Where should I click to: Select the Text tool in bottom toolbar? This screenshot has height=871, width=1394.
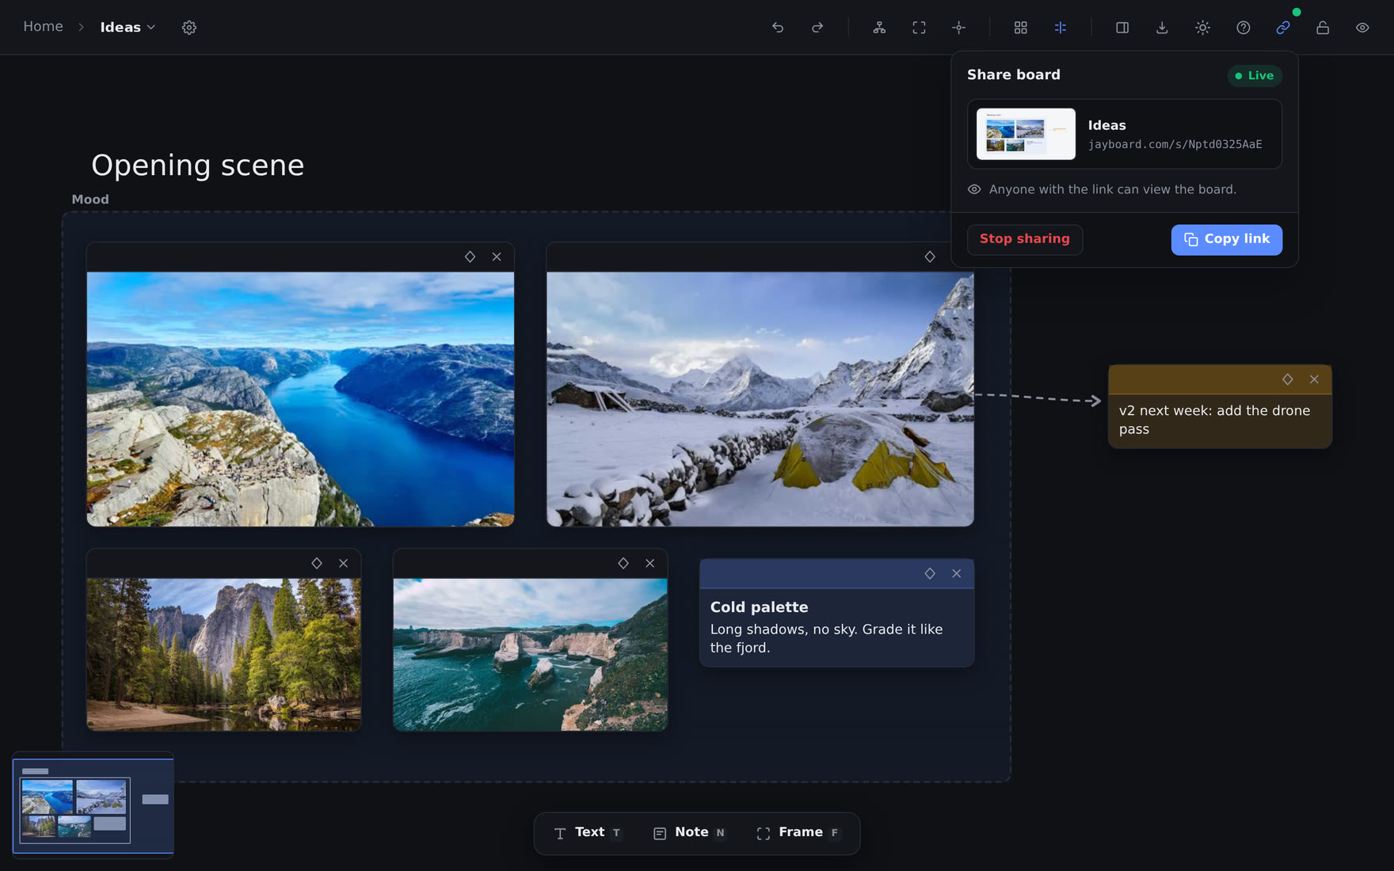coord(589,833)
